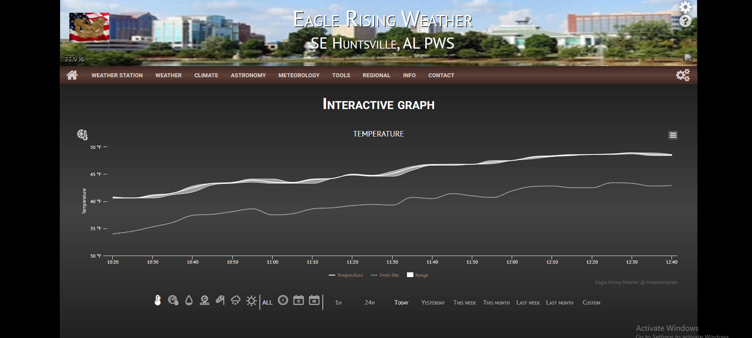Select the pressure gauge icon
Viewport: 752px width, 338px height.
[x=204, y=300]
